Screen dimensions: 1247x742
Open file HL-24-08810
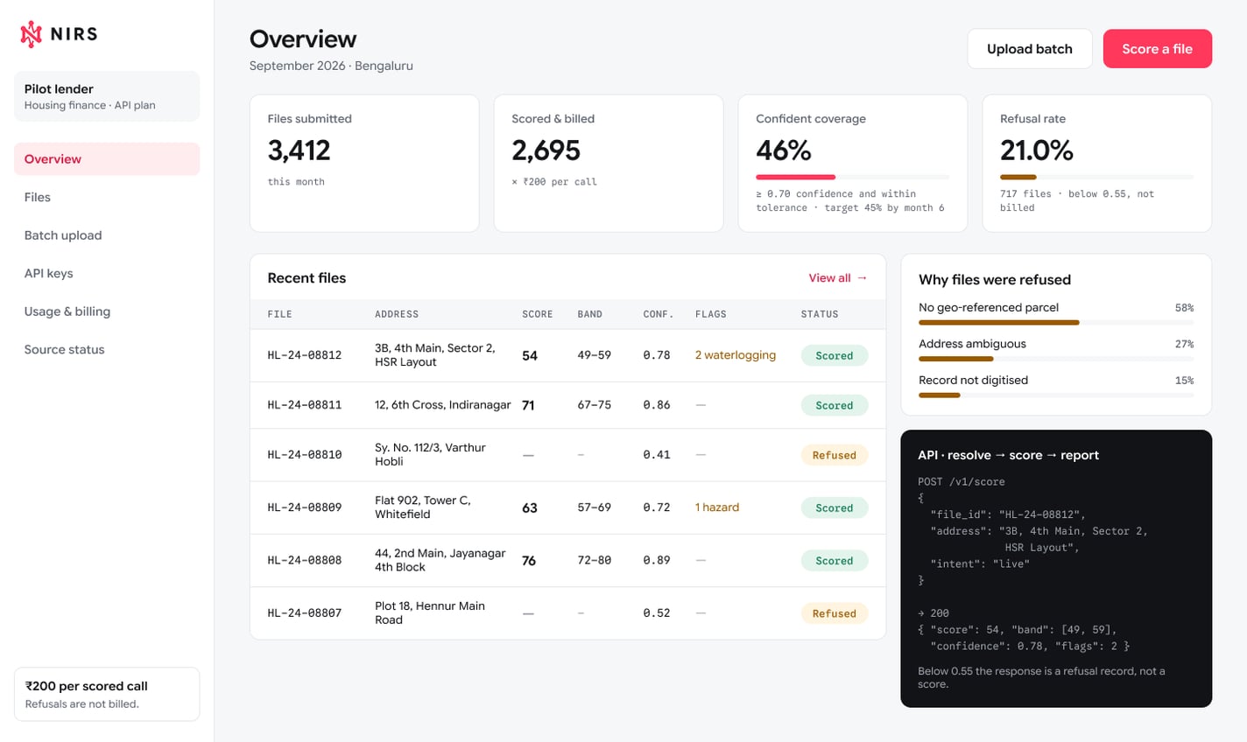tap(305, 455)
